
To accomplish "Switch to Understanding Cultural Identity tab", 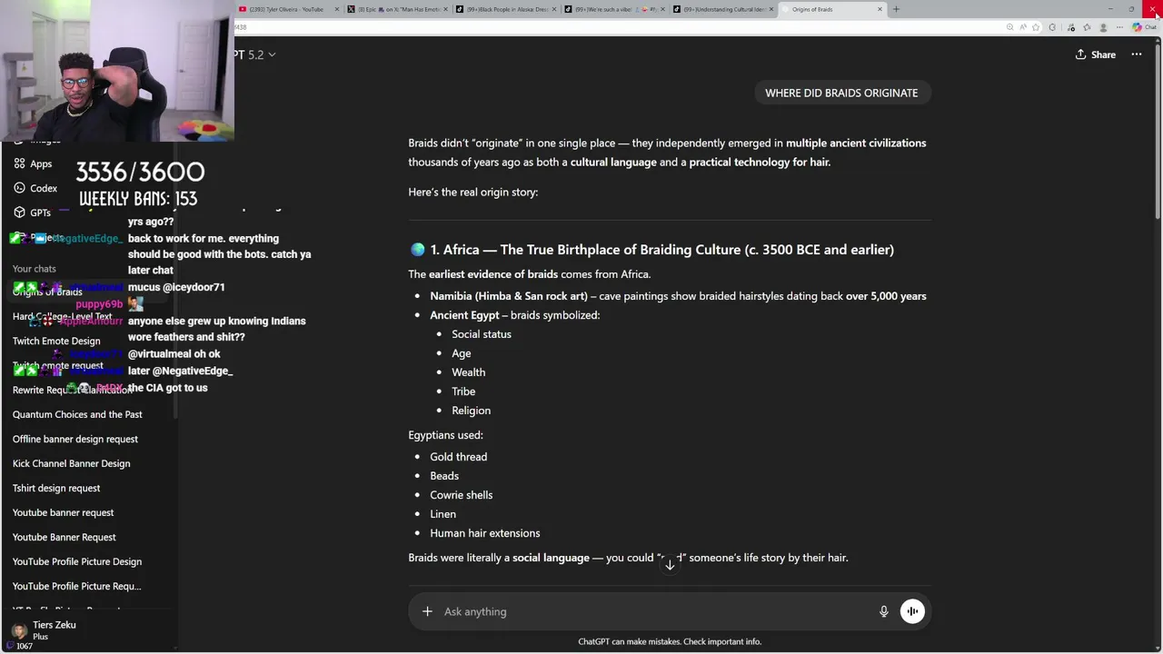I will click(x=722, y=9).
